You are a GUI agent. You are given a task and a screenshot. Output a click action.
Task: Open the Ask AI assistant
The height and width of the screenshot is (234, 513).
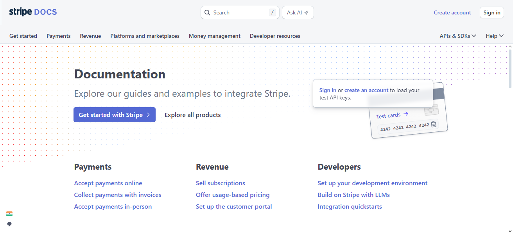coord(298,12)
